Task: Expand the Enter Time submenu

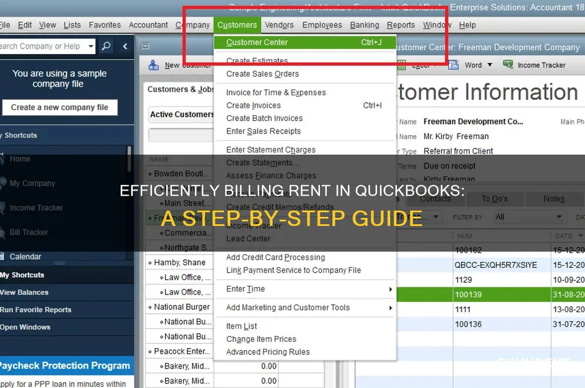Action: pyautogui.click(x=391, y=289)
